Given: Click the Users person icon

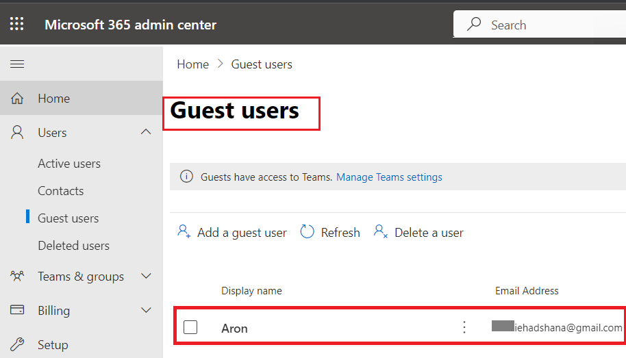Looking at the screenshot, I should [x=17, y=133].
